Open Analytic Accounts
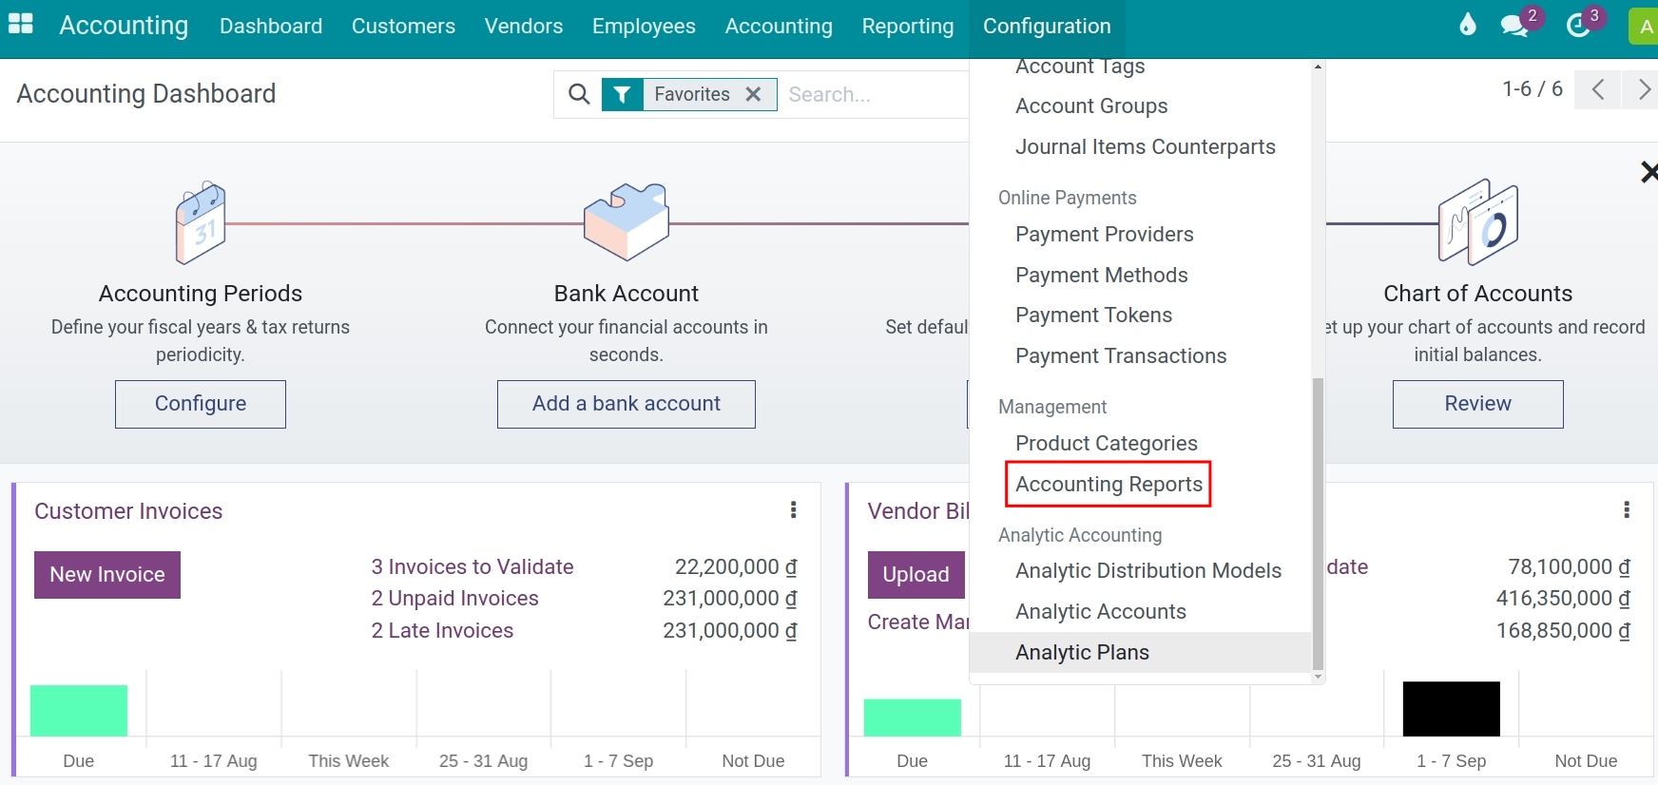The image size is (1658, 785). click(1101, 612)
